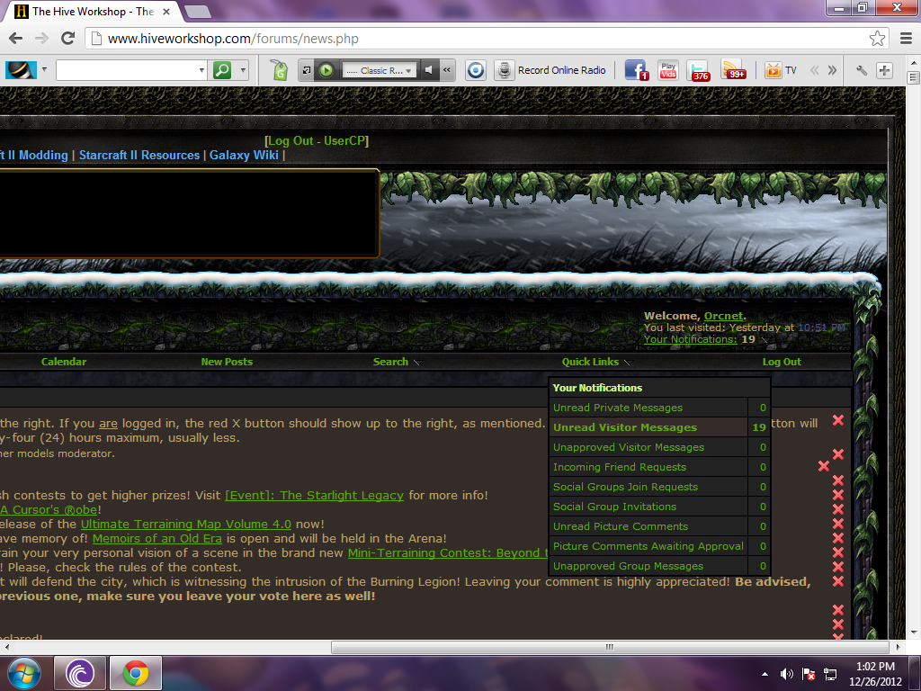The width and height of the screenshot is (921, 691).
Task: Click the green toolbar search button
Action: (222, 70)
